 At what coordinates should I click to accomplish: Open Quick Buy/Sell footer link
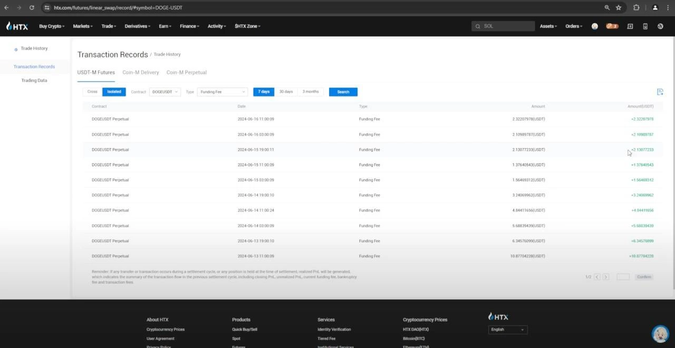click(245, 330)
